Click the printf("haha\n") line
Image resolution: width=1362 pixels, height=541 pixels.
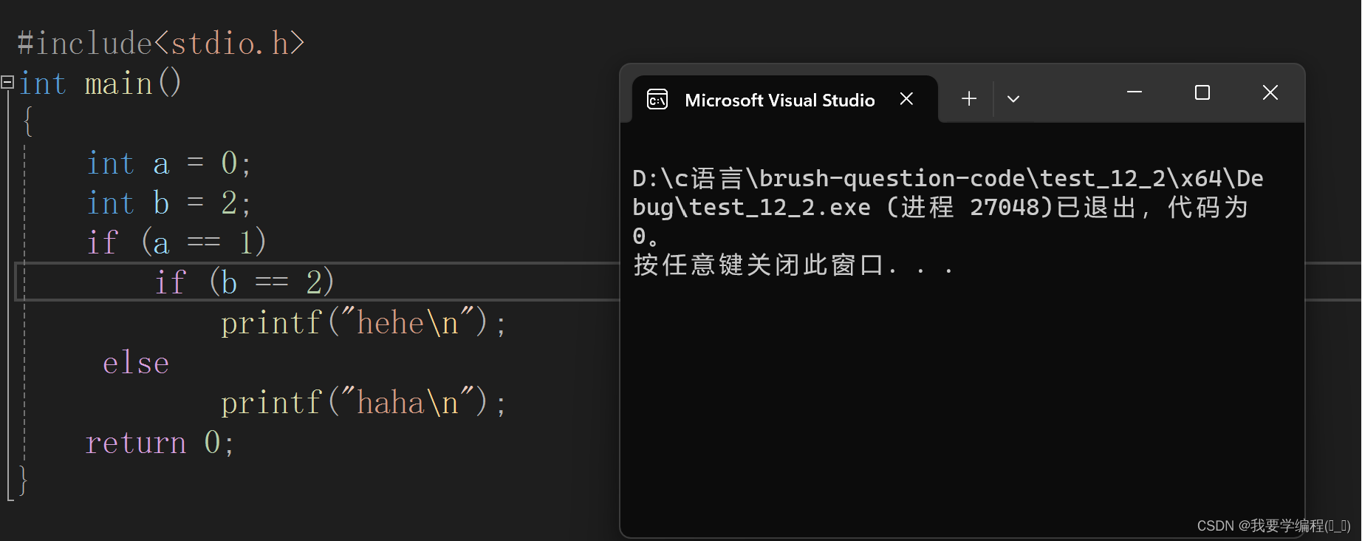pos(363,403)
